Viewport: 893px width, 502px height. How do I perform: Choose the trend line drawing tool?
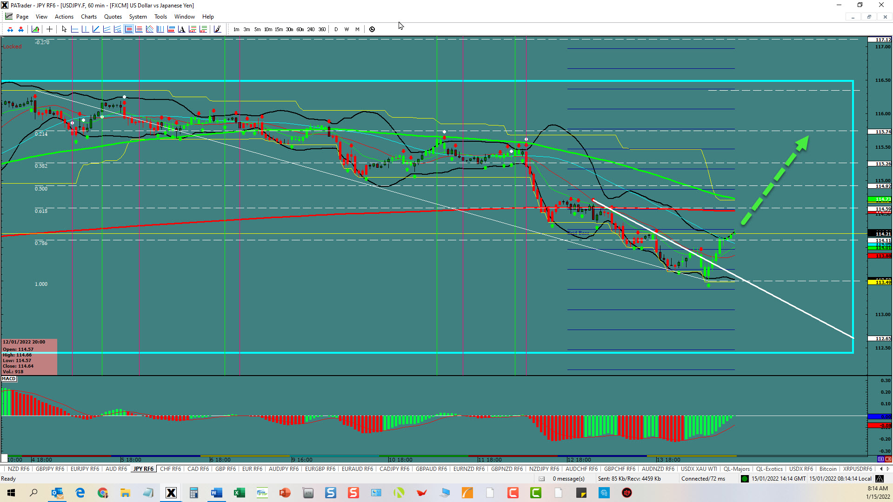pos(96,29)
